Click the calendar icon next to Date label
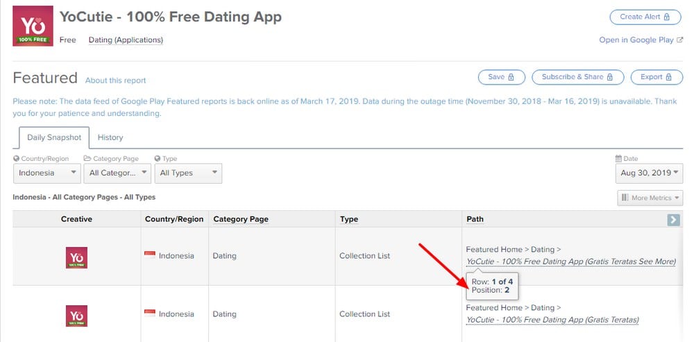694x342 pixels. tap(618, 158)
